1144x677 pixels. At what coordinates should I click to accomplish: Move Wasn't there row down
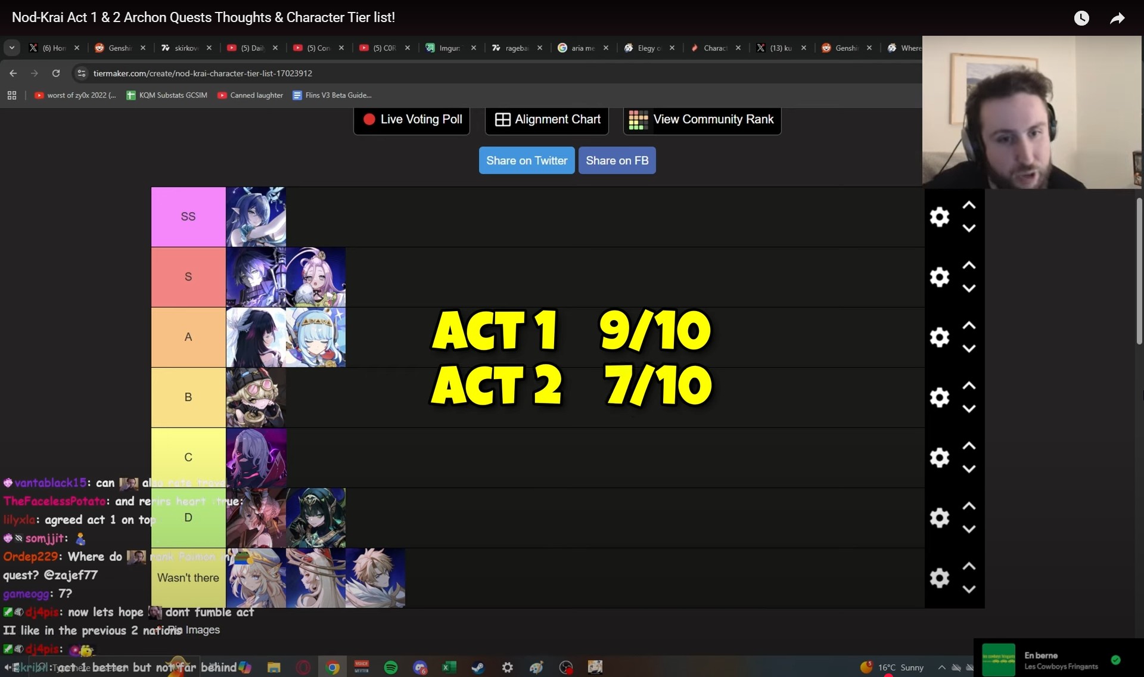[x=969, y=589]
